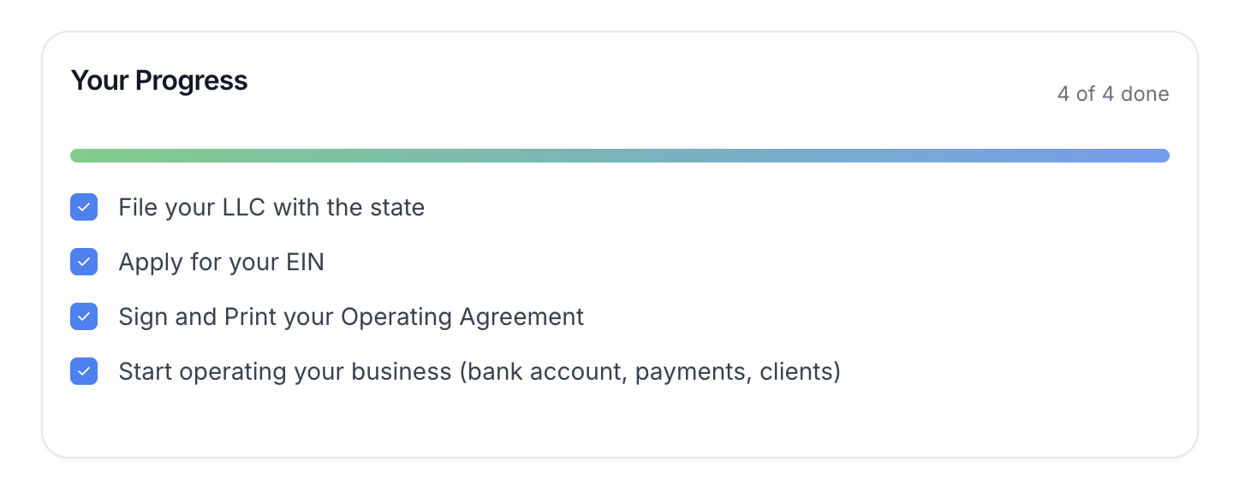Toggle the Apply for your EIN checkbox
Screen dimensions: 1239x490
tap(84, 262)
